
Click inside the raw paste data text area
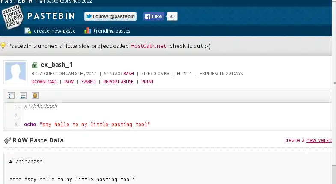[167, 168]
